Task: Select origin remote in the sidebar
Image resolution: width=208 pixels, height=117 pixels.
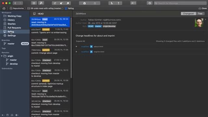Action: [10, 56]
